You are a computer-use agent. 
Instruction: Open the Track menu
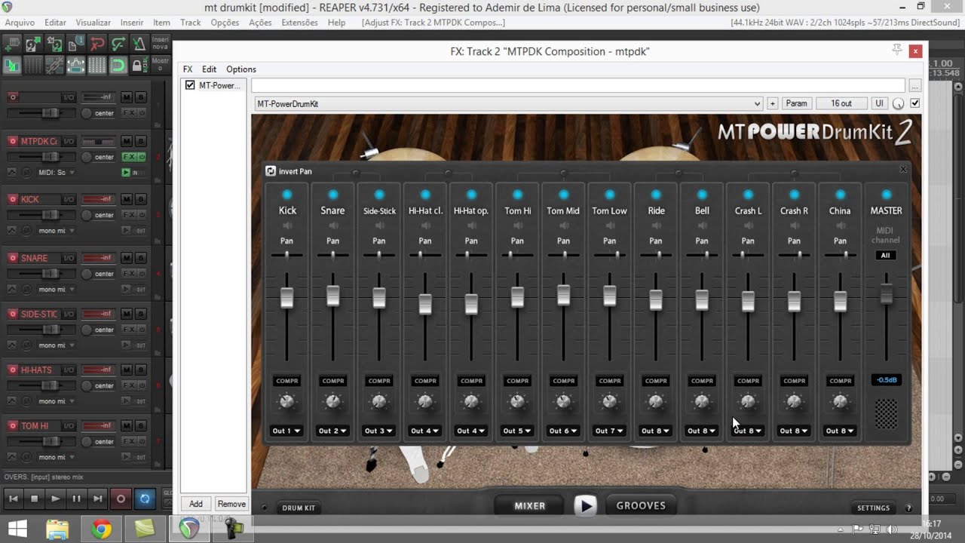pyautogui.click(x=191, y=23)
